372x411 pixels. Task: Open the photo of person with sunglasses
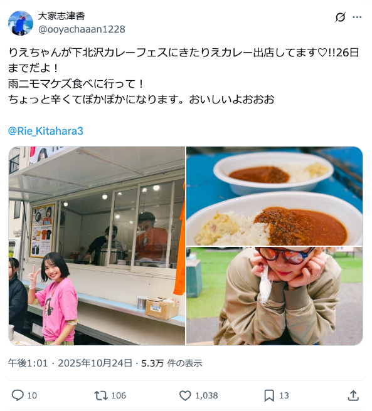(275, 296)
